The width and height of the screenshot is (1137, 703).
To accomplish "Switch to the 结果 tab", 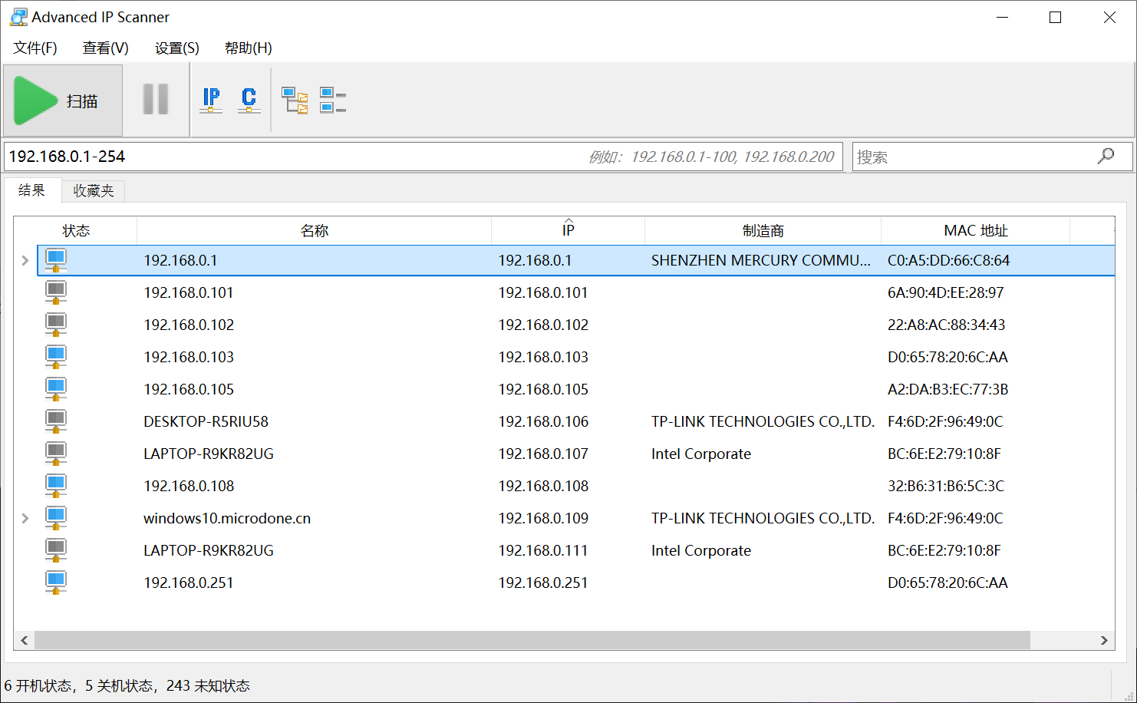I will [x=32, y=190].
